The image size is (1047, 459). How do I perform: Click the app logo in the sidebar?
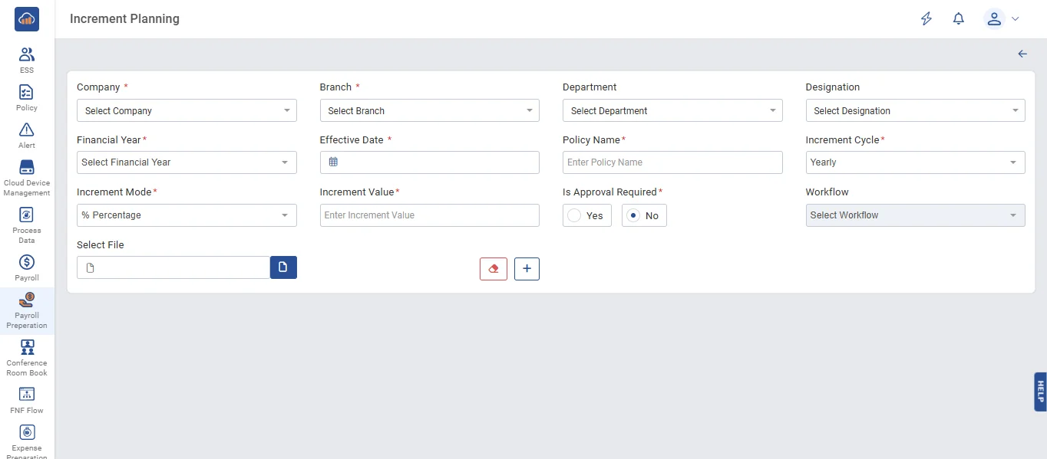[27, 19]
